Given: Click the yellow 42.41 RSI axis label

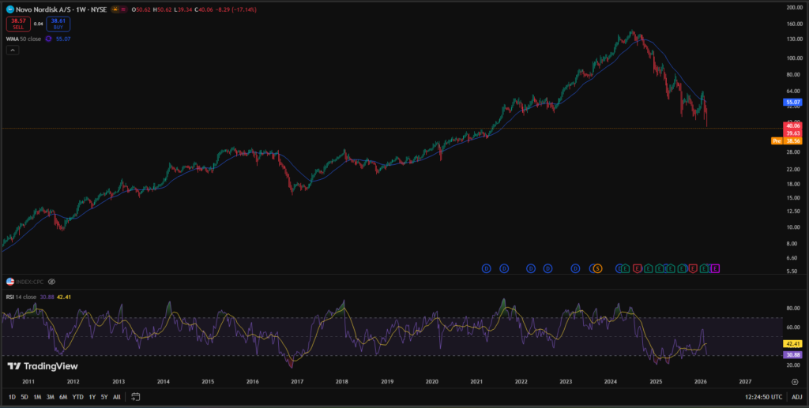Looking at the screenshot, I should pyautogui.click(x=792, y=343).
